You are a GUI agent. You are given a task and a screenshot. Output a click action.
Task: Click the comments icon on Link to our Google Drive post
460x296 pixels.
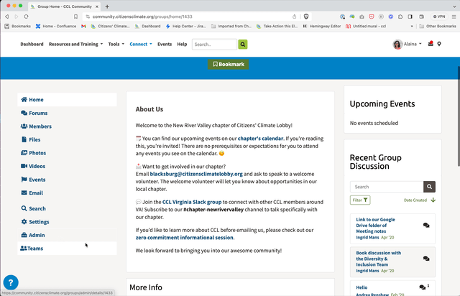coord(426,226)
